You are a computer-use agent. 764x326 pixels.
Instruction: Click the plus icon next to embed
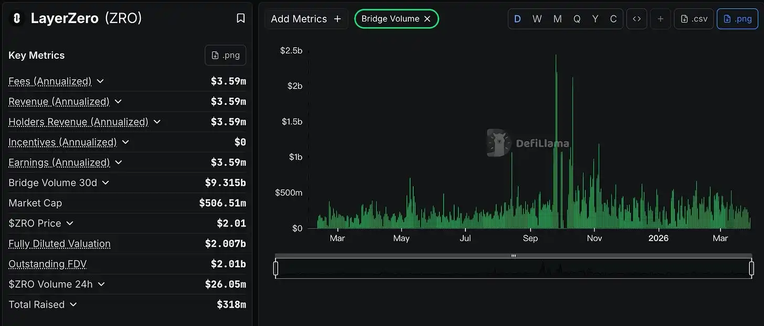coord(660,18)
